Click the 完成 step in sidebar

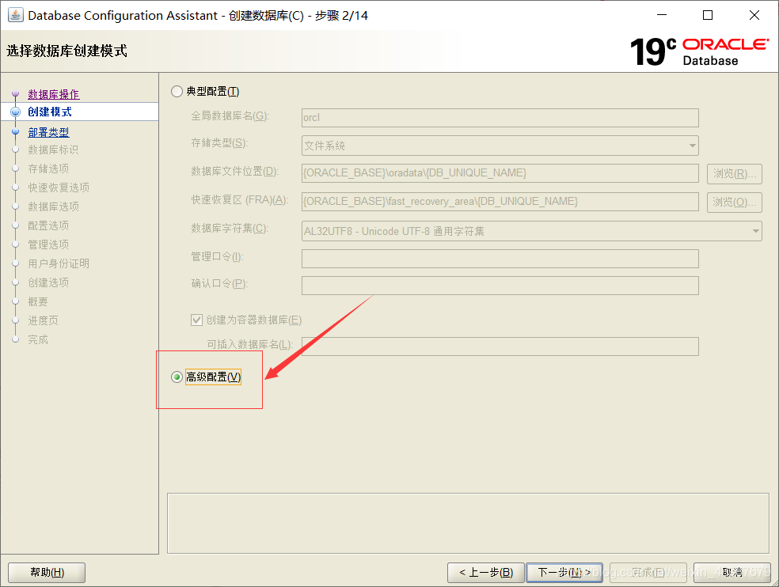(38, 339)
